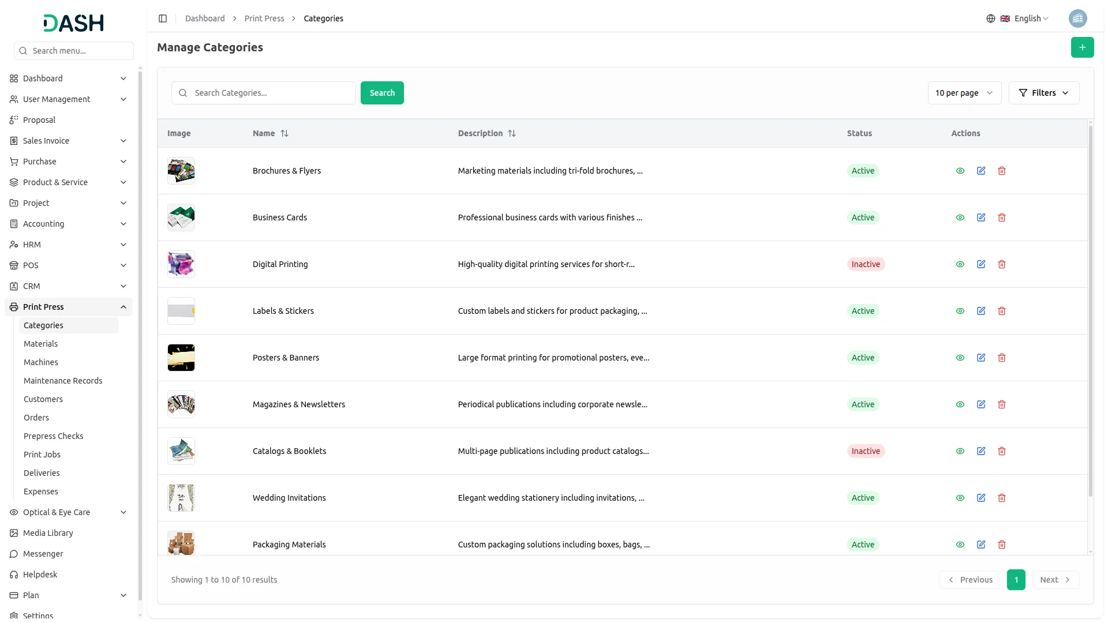1108x623 pixels.
Task: Click the table vertical scrollbar
Action: (x=1090, y=311)
